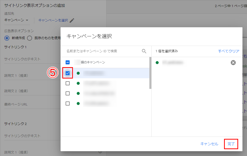The image size is (247, 156).
Task: Toggle the 個のキャンペーン select-all checkbox
Action: pyautogui.click(x=68, y=62)
